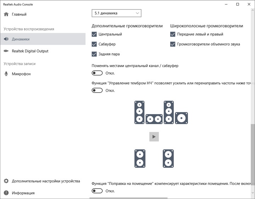Open the Главный home page
This screenshot has height=199, width=255.
pyautogui.click(x=19, y=14)
